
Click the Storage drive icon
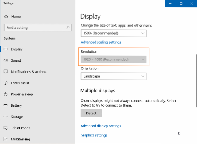click(5, 117)
